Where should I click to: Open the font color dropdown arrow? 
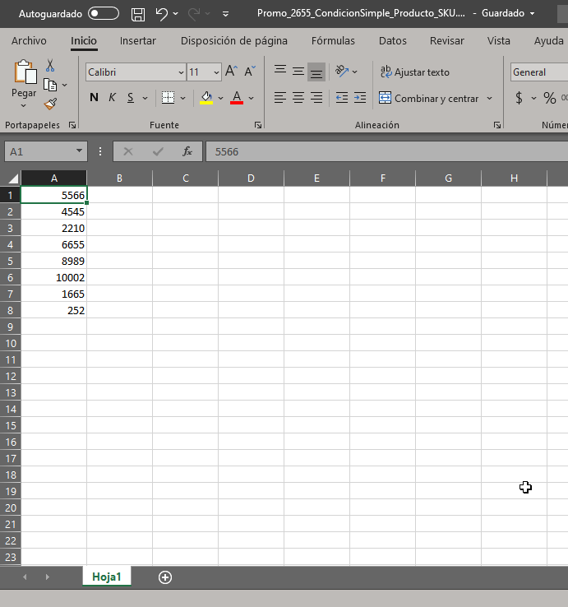pyautogui.click(x=251, y=98)
